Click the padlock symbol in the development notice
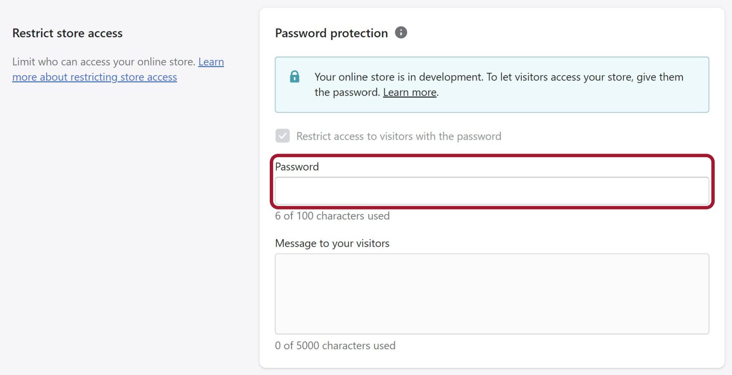 click(x=295, y=76)
